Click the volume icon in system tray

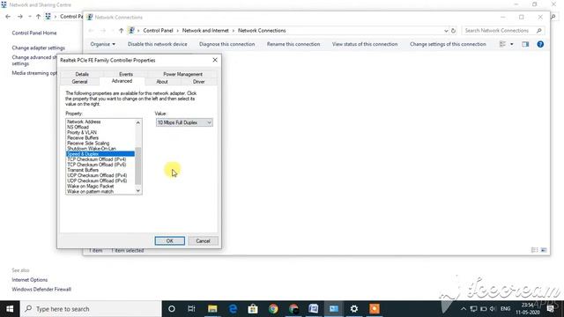(493, 309)
